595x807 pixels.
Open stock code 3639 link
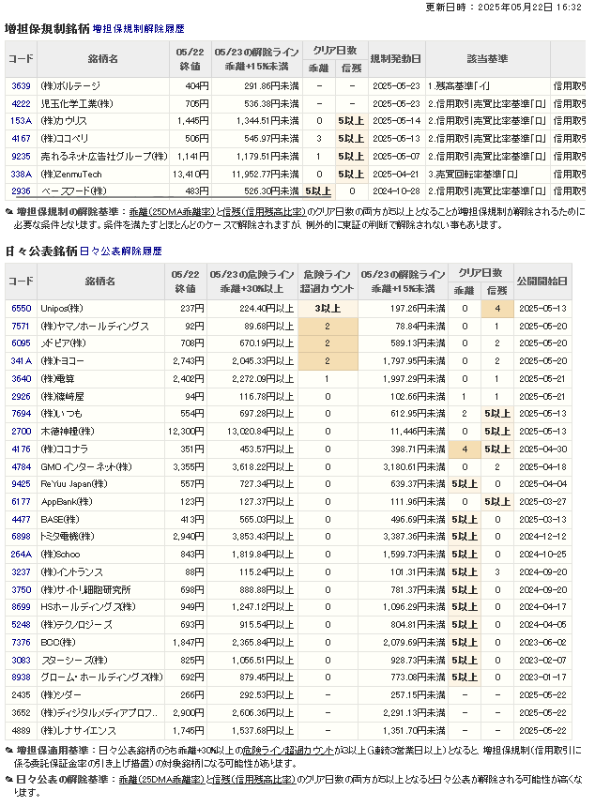tap(21, 86)
